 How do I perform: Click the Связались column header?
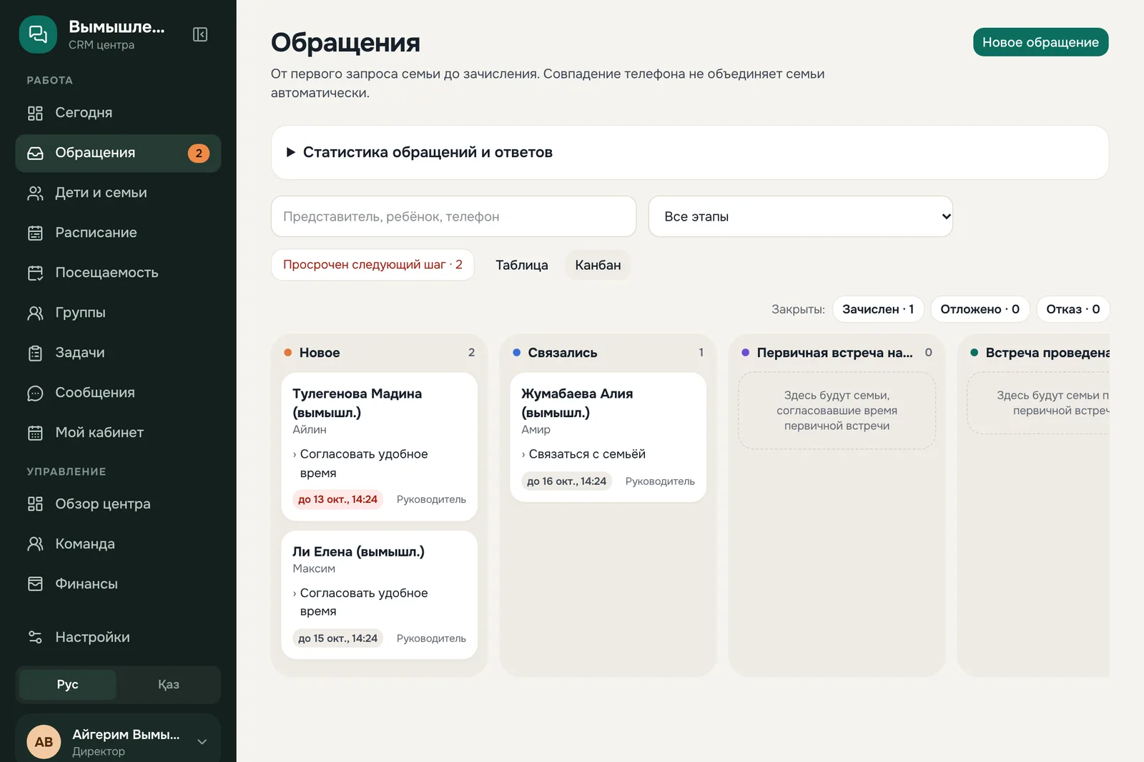point(608,353)
